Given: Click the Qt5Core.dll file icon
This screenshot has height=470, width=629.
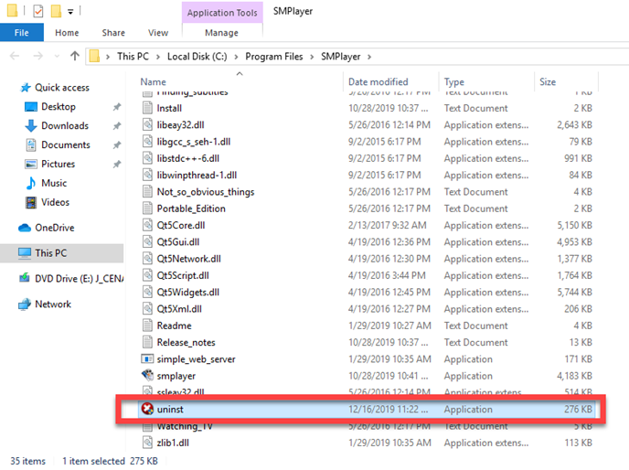Looking at the screenshot, I should [147, 225].
